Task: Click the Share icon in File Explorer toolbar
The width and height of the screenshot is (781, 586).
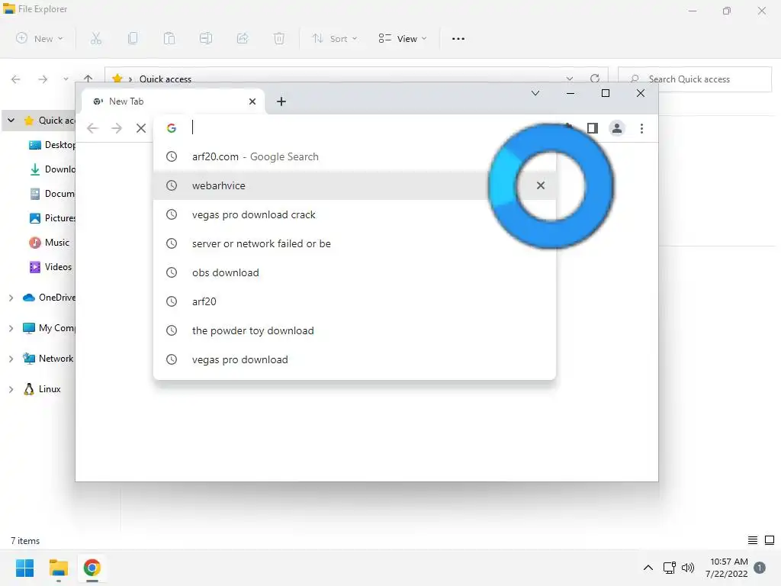Action: tap(243, 38)
